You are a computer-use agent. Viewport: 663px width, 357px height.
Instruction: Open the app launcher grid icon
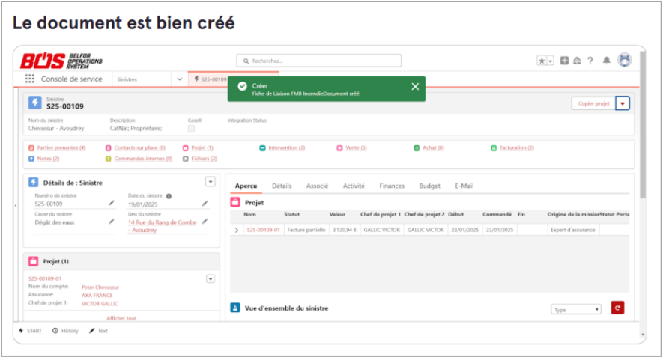tap(30, 79)
